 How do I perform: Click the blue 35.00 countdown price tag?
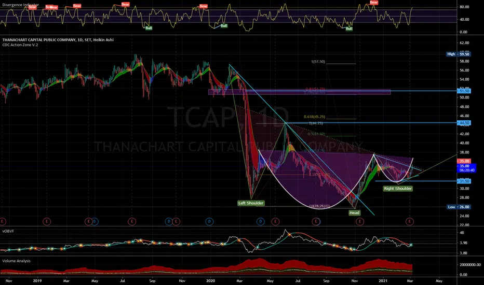coord(466,168)
